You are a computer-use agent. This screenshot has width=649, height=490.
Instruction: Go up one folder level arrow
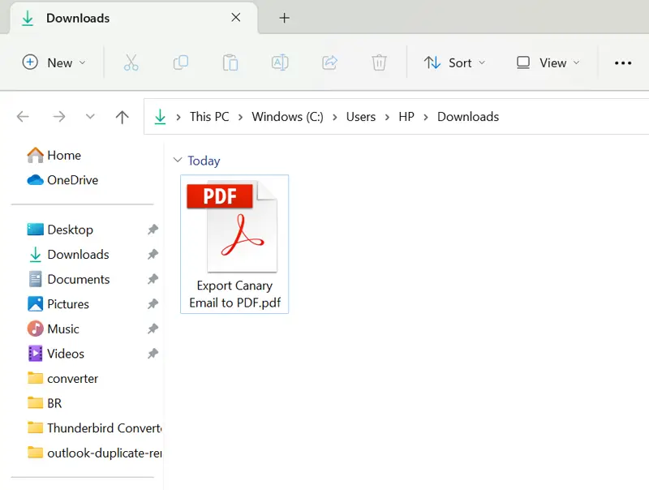point(122,117)
